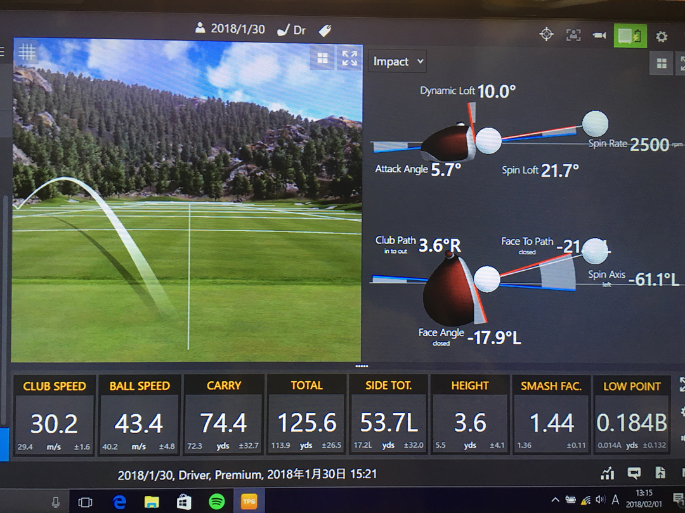Select the SMASH FAC. data tile
The image size is (685, 513).
click(x=551, y=415)
